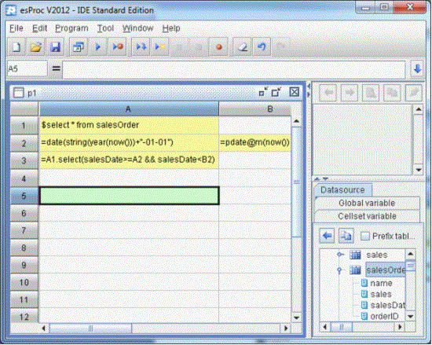Click the windows-stack icon beside the Save icon

pyautogui.click(x=79, y=47)
